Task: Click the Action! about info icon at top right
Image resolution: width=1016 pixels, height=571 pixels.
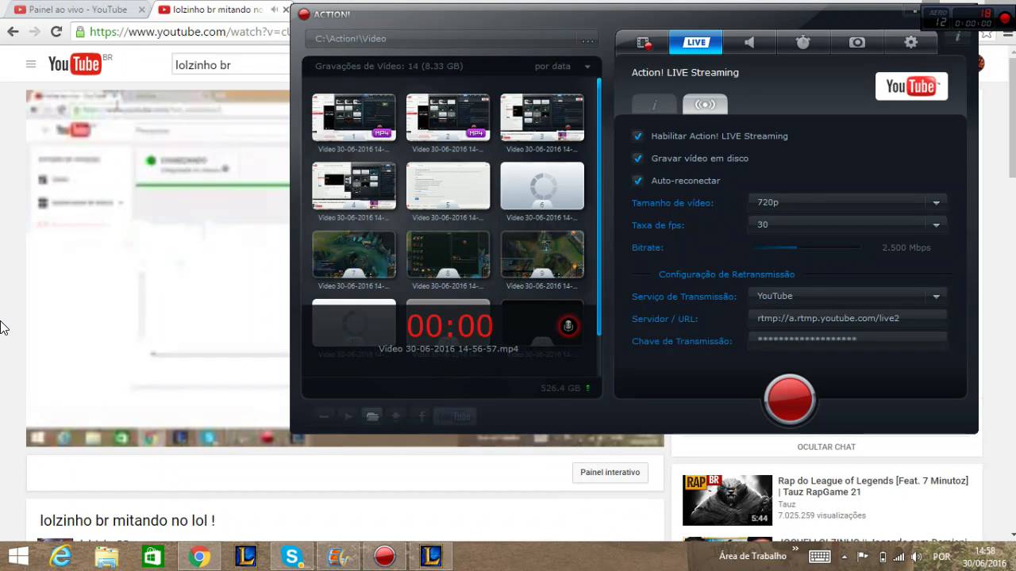Action: pyautogui.click(x=958, y=37)
